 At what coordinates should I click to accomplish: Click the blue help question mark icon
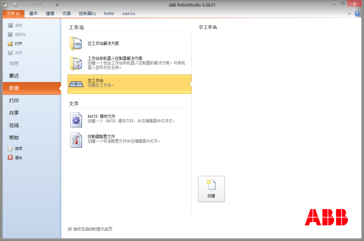pyautogui.click(x=357, y=14)
